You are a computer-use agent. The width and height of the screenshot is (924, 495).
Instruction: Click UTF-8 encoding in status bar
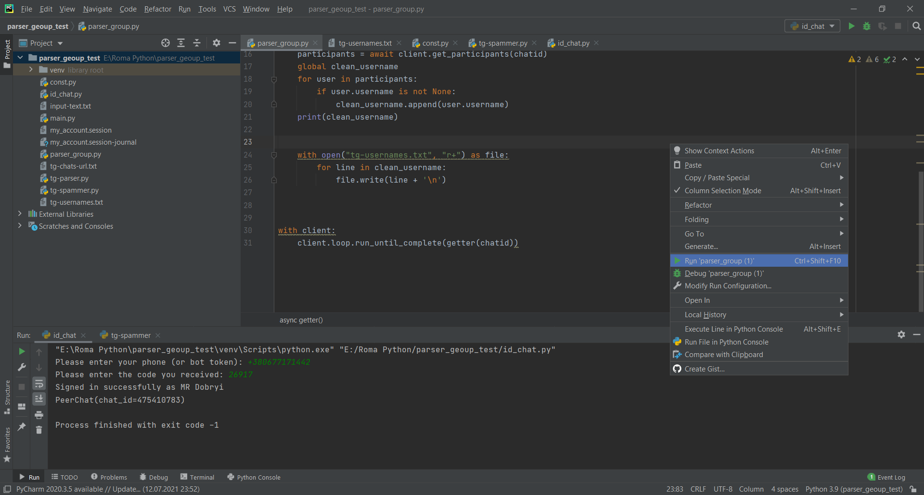coord(723,489)
